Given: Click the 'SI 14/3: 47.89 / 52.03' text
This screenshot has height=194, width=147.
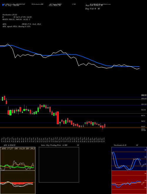Looking at the screenshot, I should [23, 17].
